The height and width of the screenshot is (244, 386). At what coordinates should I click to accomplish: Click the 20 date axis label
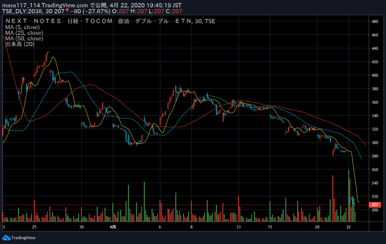317,227
